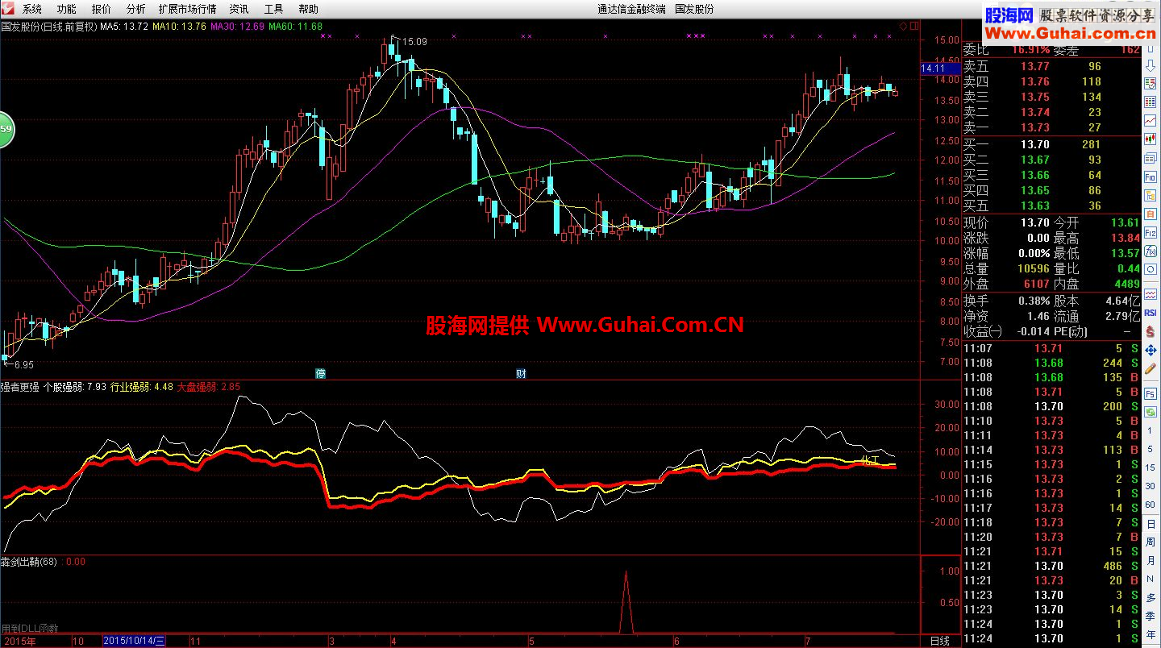Click the stacked windows list icon
Viewport: 1161px width, 648px height.
pos(1151,157)
